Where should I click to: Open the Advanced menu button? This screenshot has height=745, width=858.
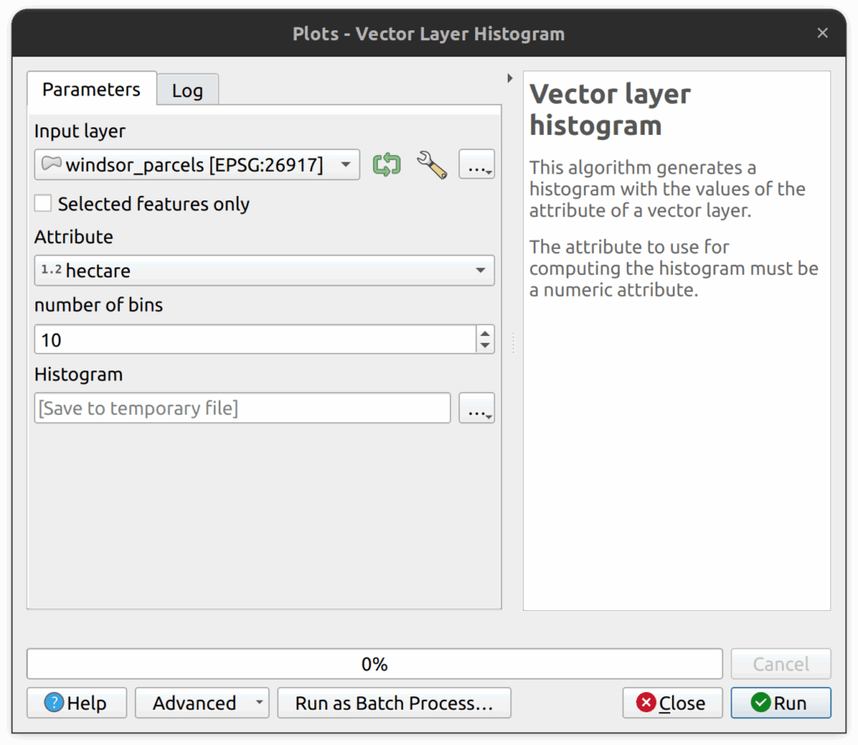tap(201, 703)
